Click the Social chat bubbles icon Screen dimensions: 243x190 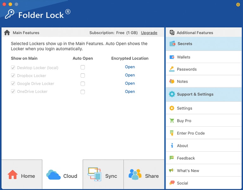pyautogui.click(x=172, y=183)
